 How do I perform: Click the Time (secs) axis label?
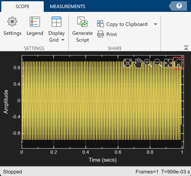(103, 160)
